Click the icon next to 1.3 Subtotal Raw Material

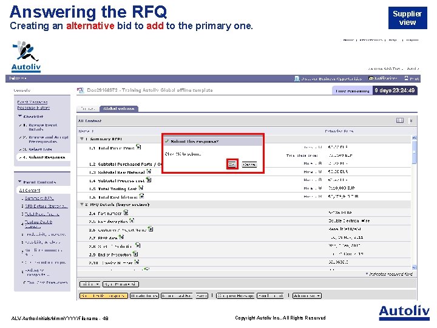(x=149, y=171)
